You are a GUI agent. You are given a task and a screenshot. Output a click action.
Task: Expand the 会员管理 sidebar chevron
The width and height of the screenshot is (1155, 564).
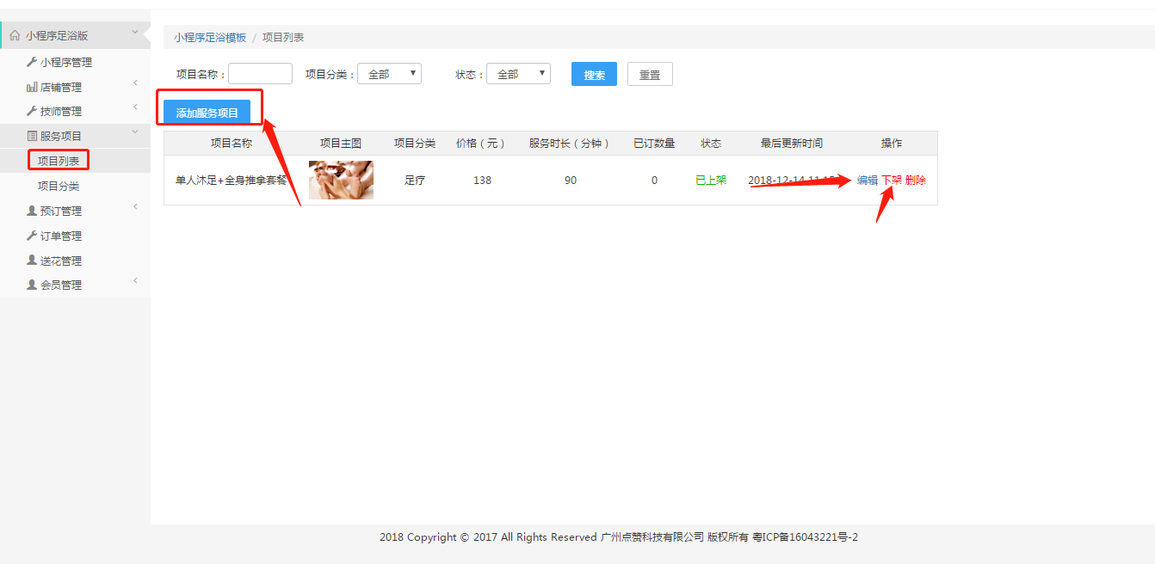(135, 281)
